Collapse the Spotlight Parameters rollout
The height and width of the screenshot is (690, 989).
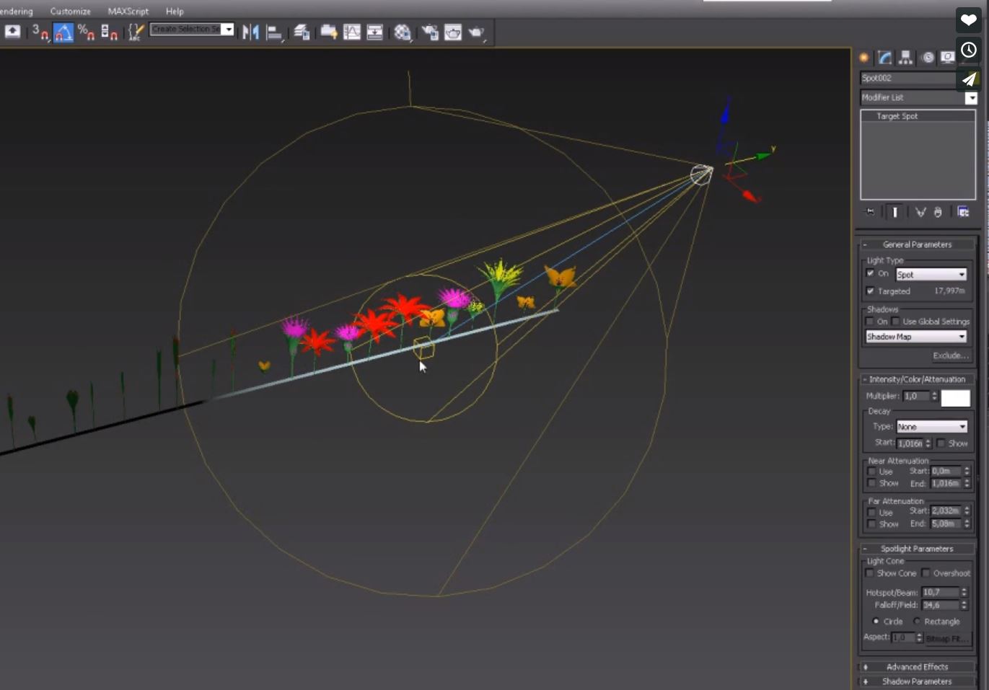click(865, 548)
